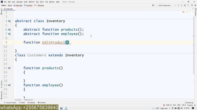Open the Problems tool window
This screenshot has width=197, height=110.
point(31,103)
